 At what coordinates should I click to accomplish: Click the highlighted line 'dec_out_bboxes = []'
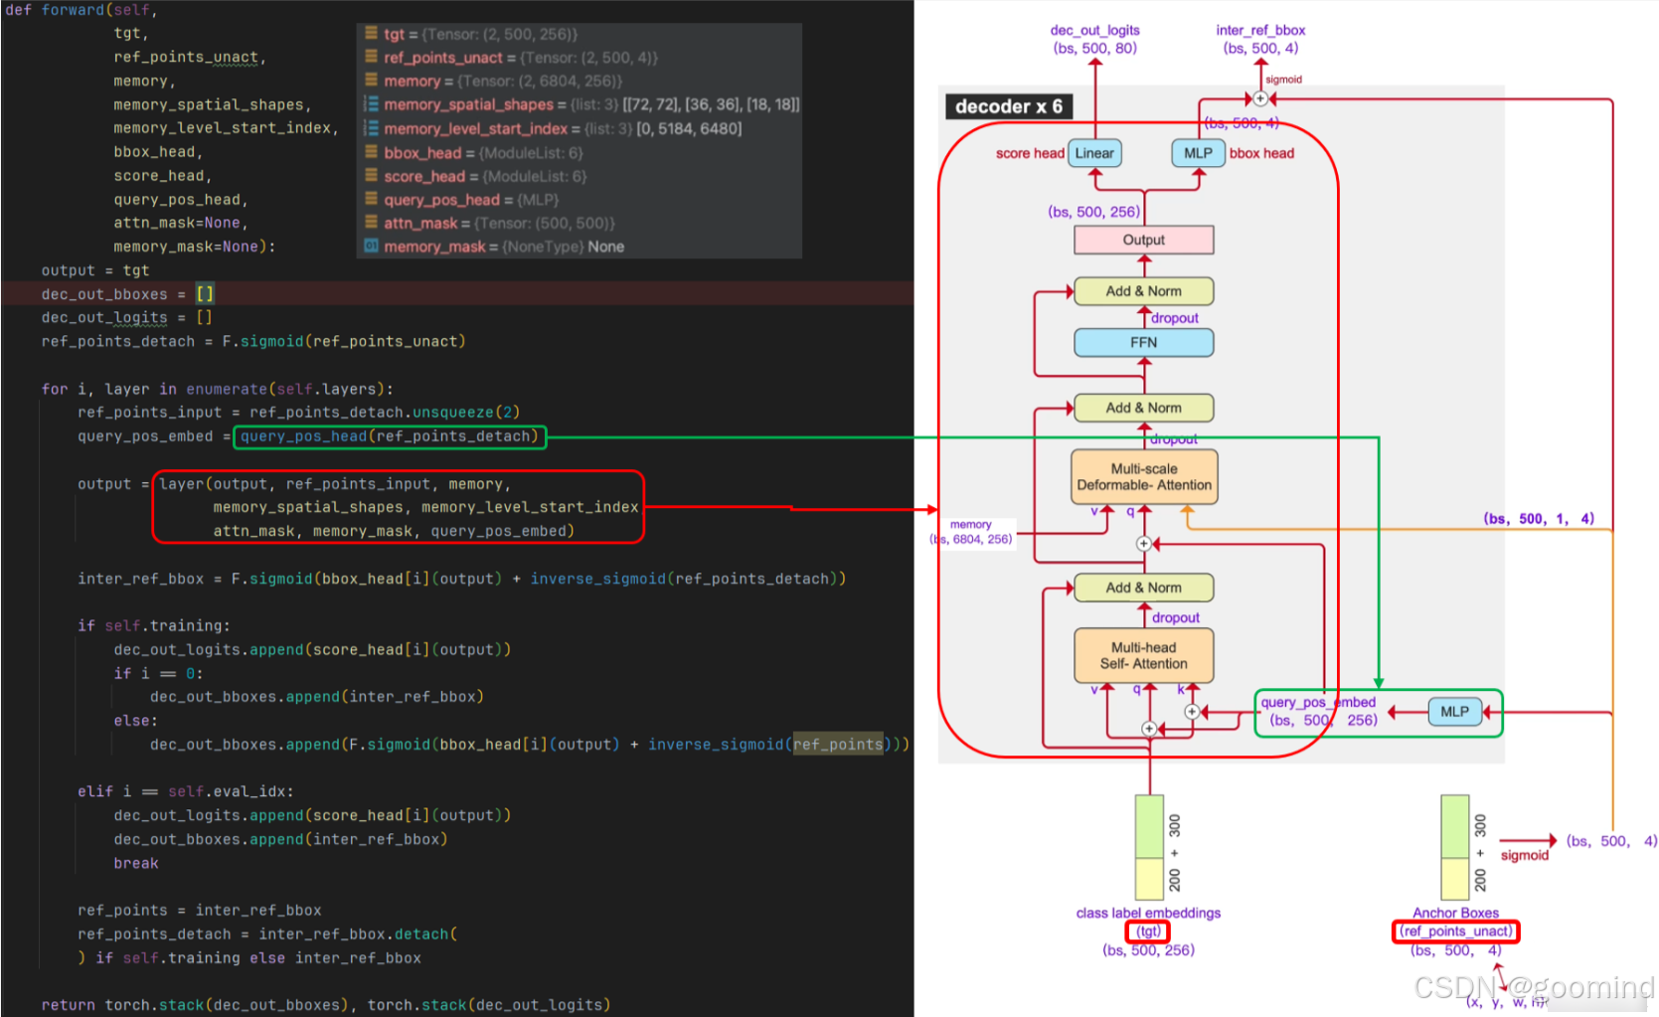[x=127, y=294]
